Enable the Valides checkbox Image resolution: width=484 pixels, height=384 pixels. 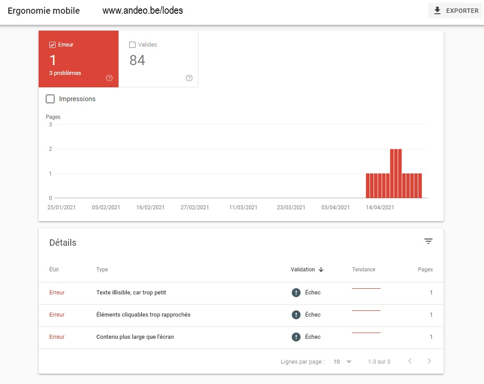[x=132, y=45]
